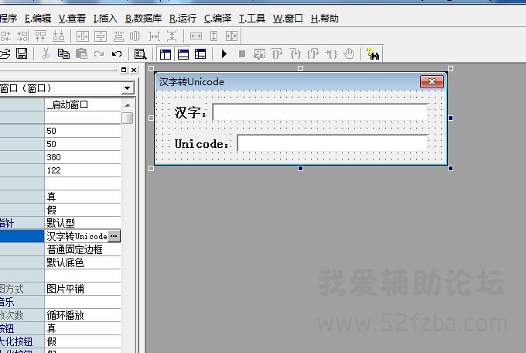Click the Redo arrow icon
The image size is (526, 353).
(x=99, y=53)
